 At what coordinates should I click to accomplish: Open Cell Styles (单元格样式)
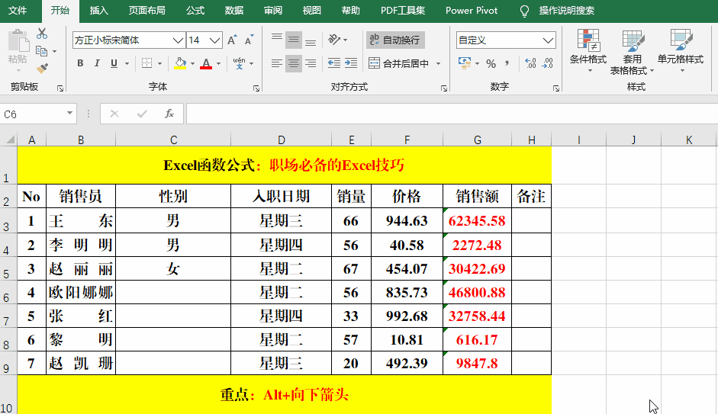pyautogui.click(x=681, y=51)
